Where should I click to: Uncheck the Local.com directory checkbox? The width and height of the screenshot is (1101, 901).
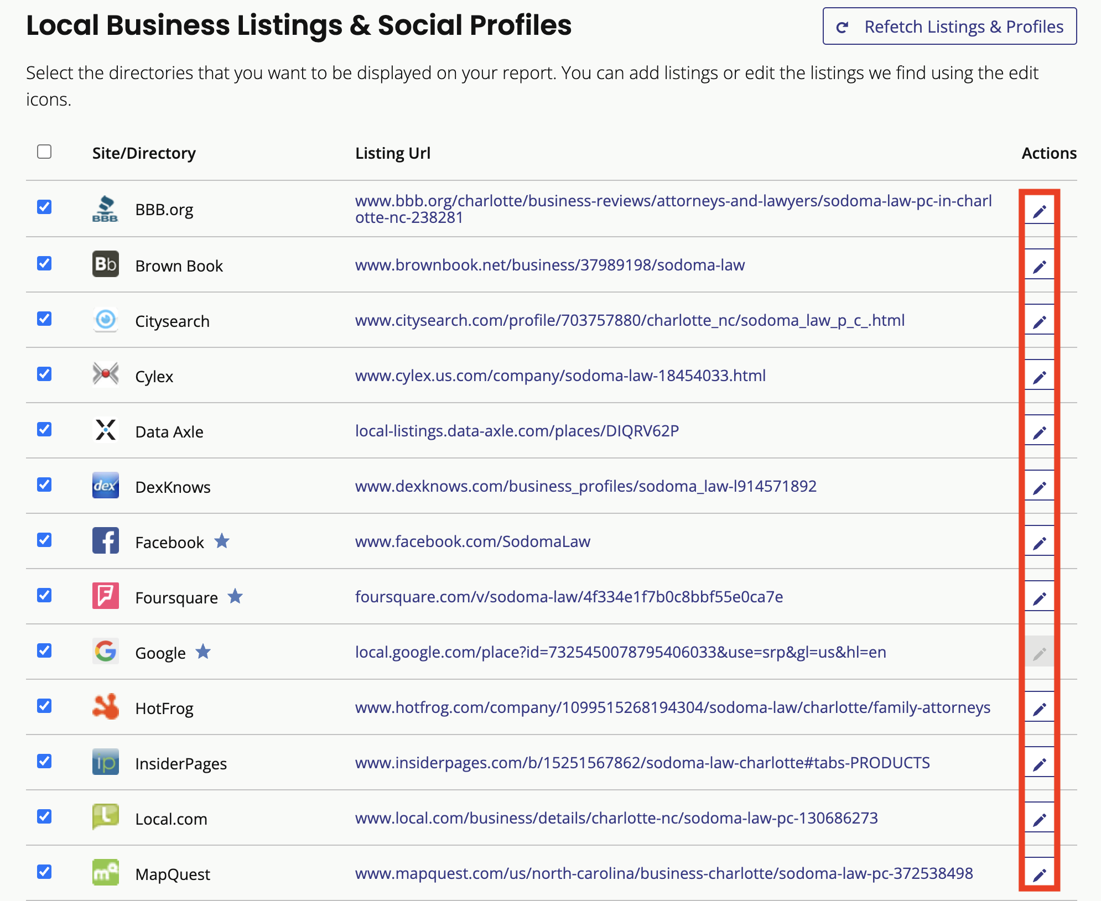44,817
